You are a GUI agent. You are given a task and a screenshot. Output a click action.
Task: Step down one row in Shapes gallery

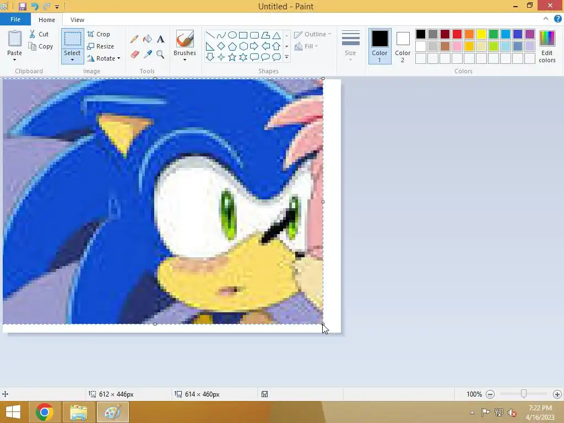click(x=286, y=46)
